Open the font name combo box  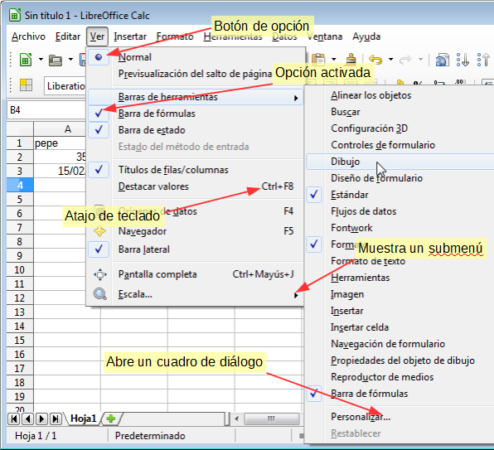point(65,85)
